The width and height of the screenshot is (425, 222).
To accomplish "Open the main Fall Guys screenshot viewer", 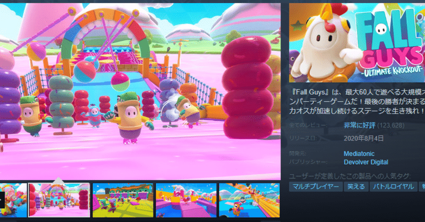I will (x=140, y=91).
